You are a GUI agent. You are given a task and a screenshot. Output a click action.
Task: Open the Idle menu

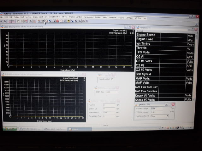[x=46, y=17]
